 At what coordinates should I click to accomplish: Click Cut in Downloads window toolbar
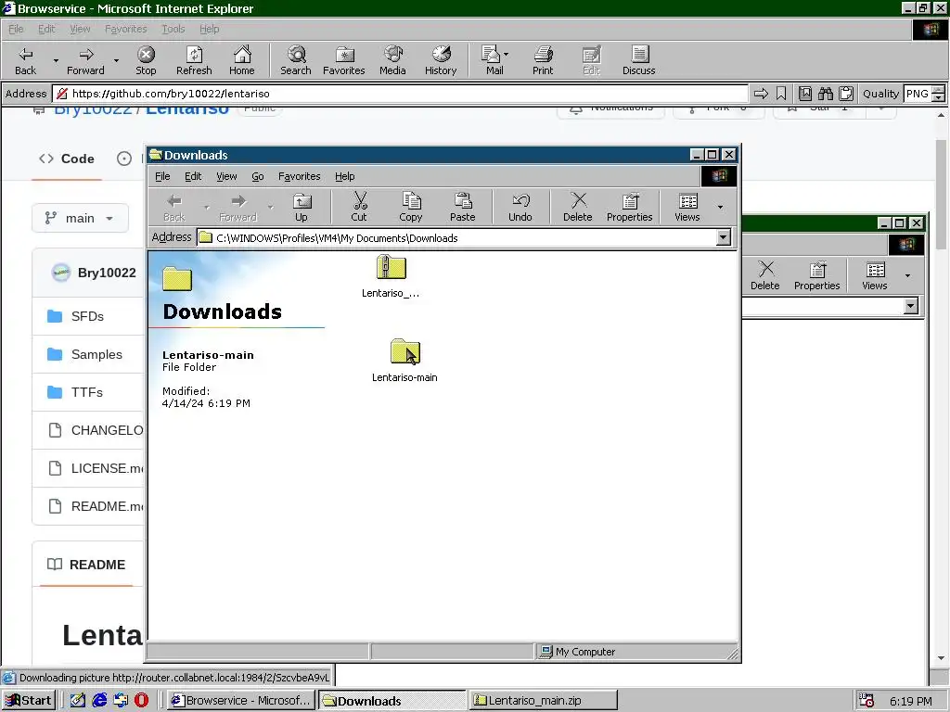point(359,208)
